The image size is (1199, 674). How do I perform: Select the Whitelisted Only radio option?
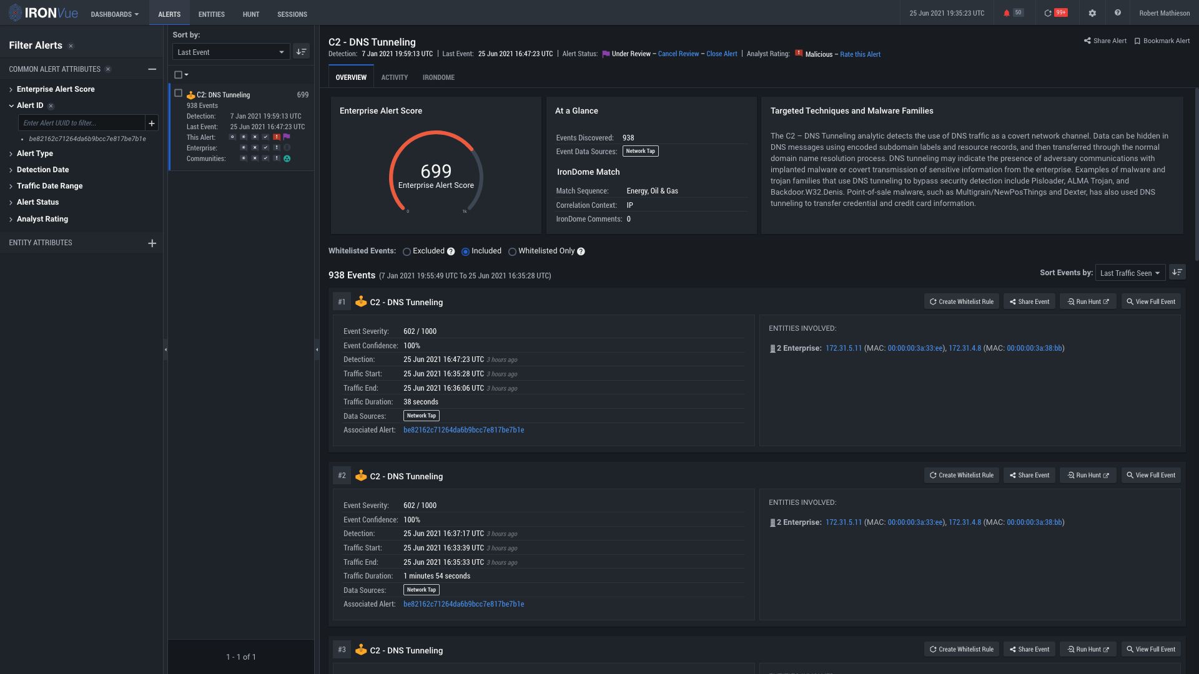[x=512, y=252]
